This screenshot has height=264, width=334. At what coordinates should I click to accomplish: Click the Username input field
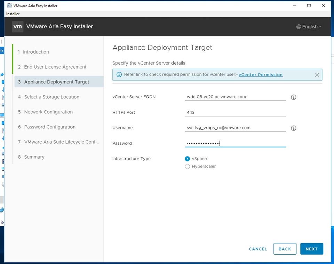(235, 128)
